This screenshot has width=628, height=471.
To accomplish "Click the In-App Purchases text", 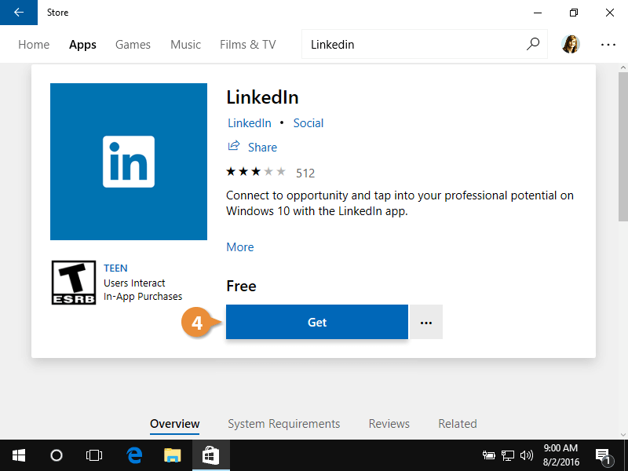I will tap(143, 297).
